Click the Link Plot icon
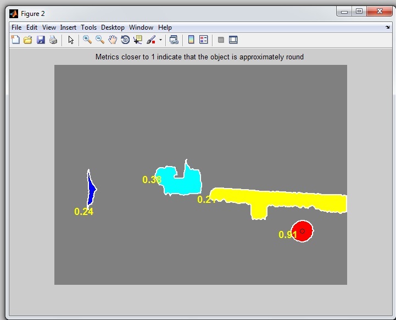The width and height of the screenshot is (396, 320). pos(174,40)
